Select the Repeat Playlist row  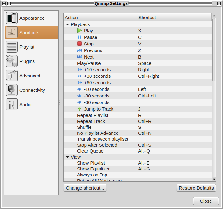(137, 115)
